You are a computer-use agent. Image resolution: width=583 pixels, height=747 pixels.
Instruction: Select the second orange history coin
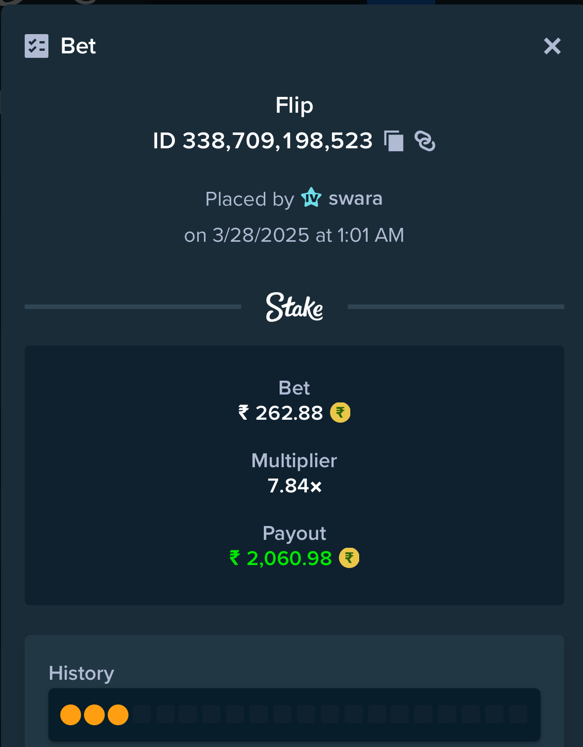click(94, 715)
